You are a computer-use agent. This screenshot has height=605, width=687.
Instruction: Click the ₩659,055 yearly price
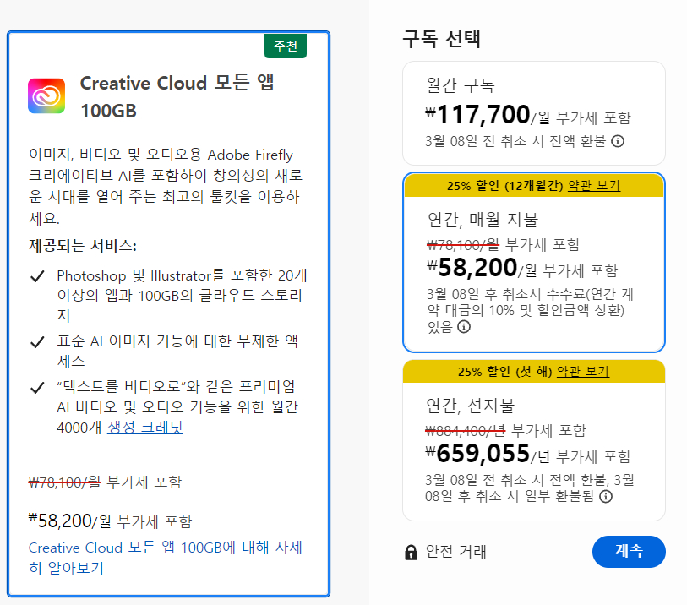click(477, 454)
